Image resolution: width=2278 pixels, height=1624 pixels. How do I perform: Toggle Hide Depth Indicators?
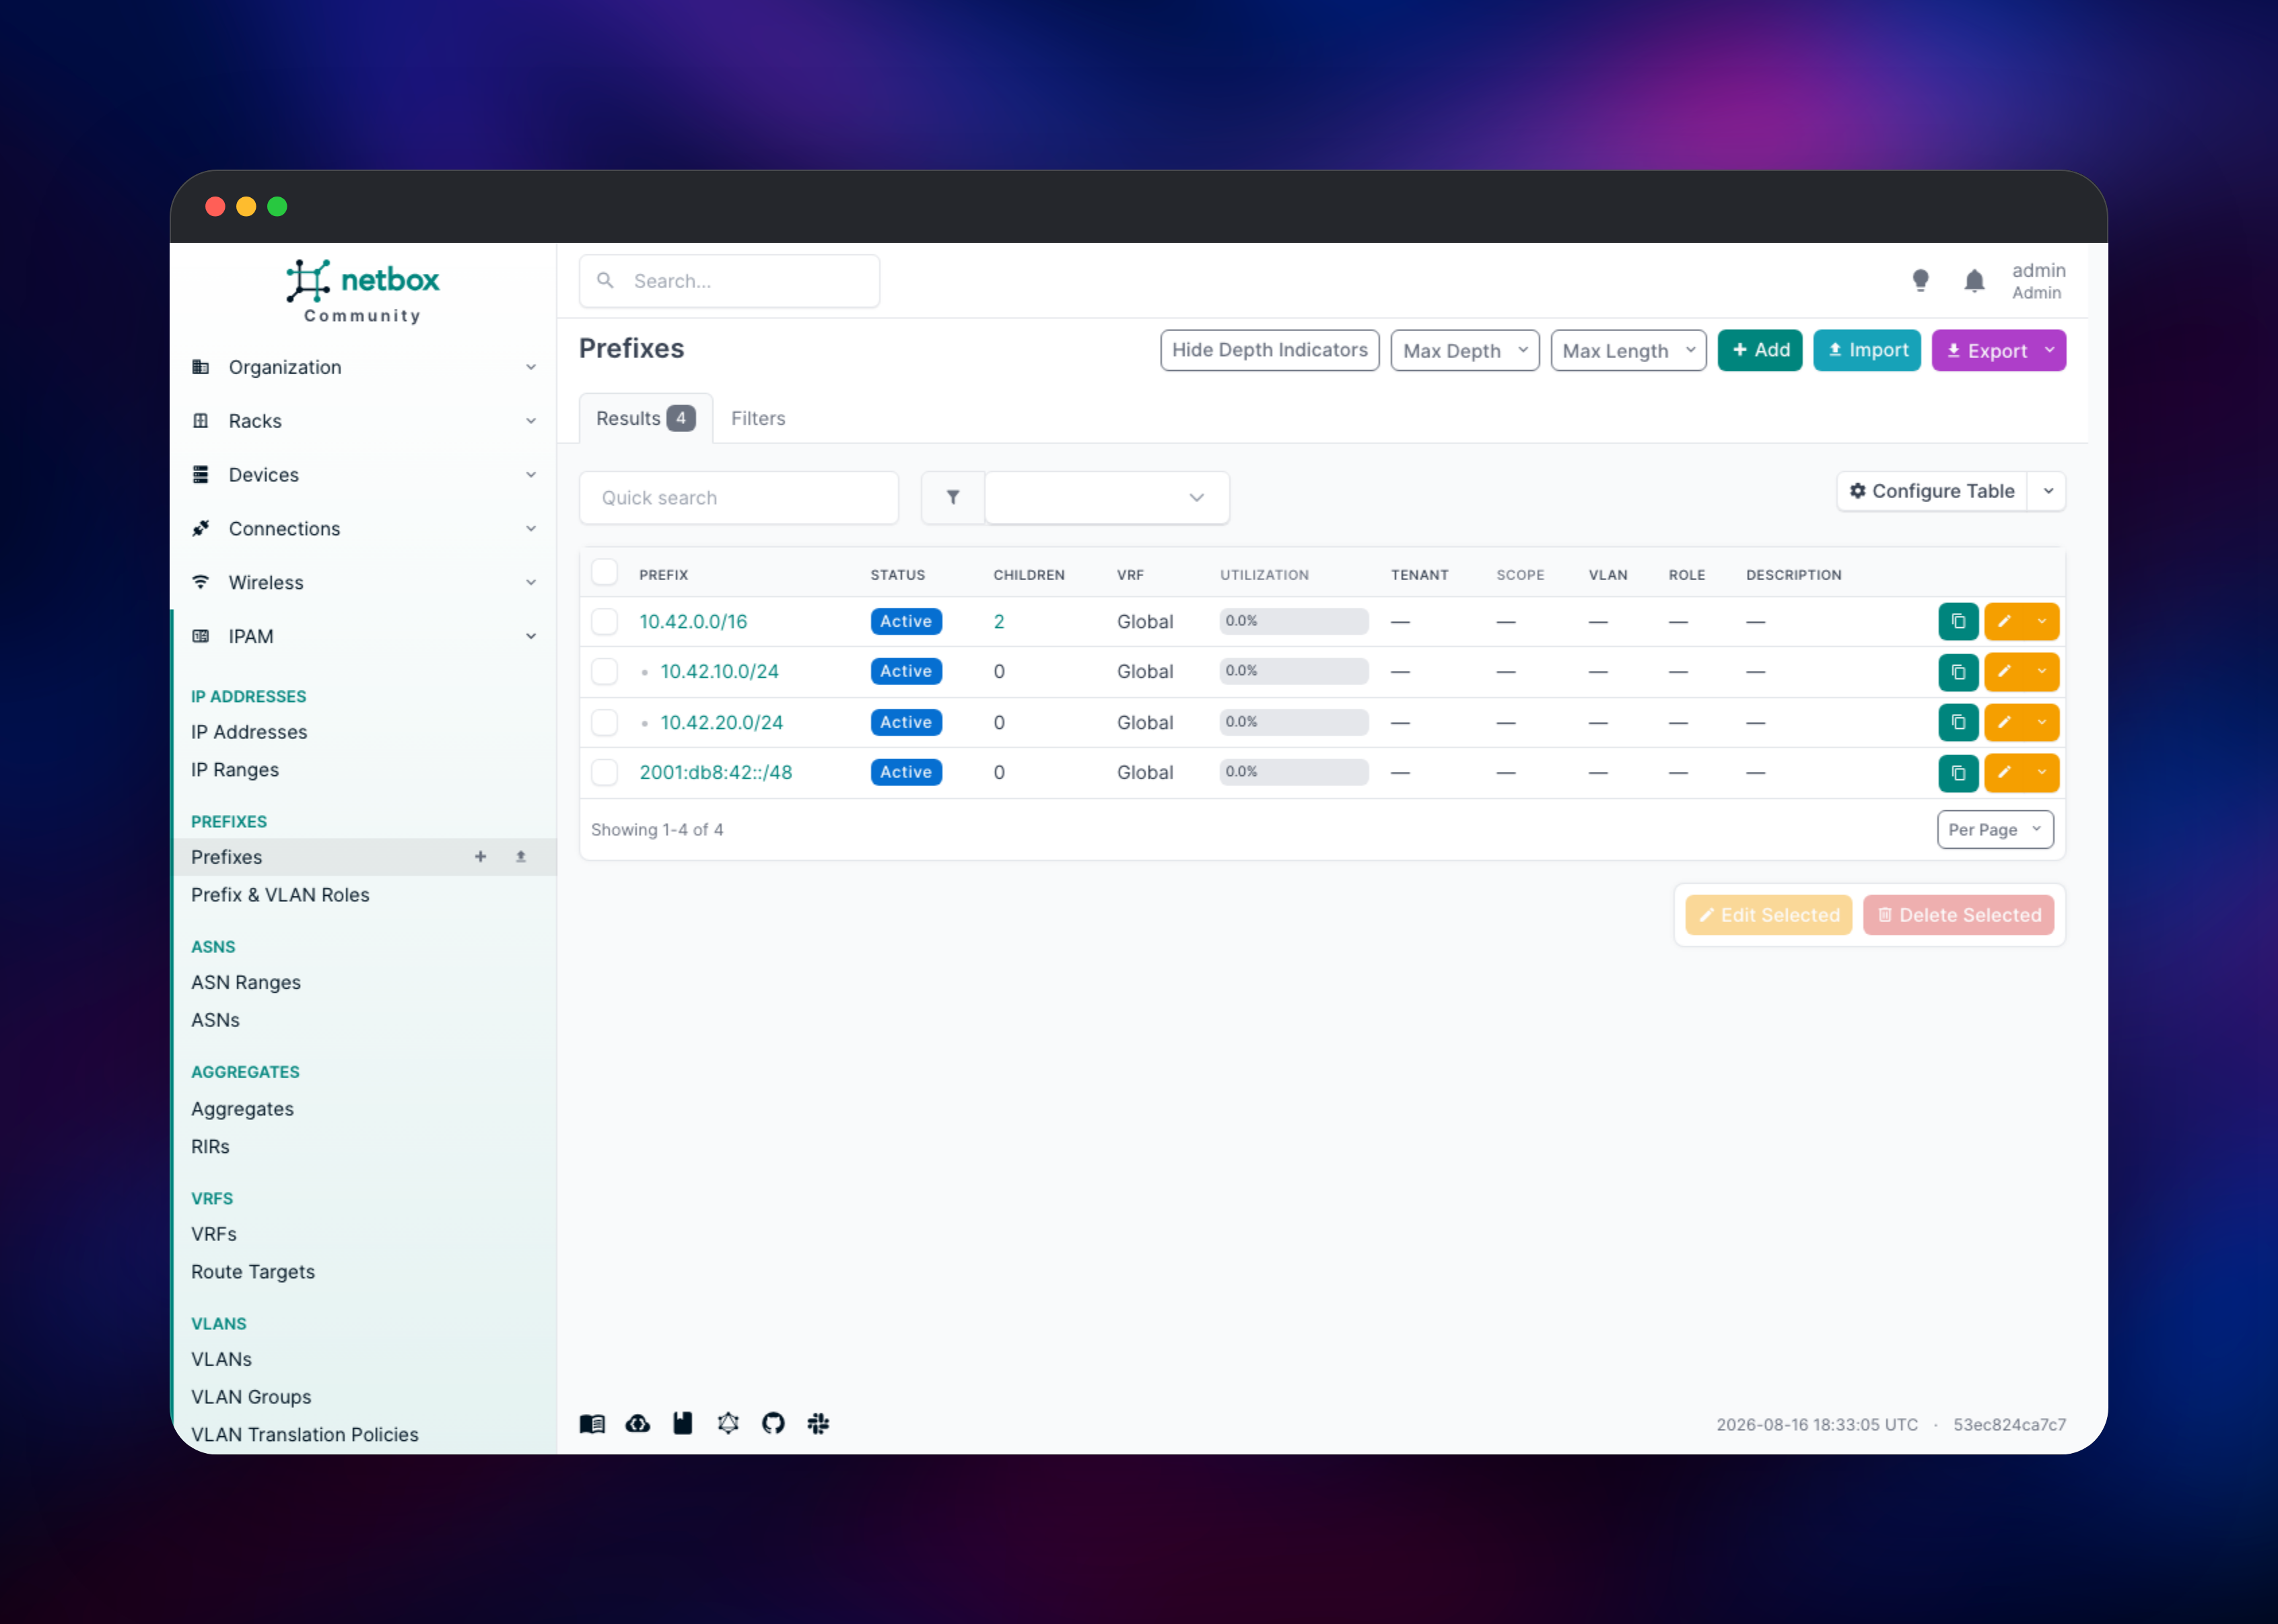[x=1269, y=350]
